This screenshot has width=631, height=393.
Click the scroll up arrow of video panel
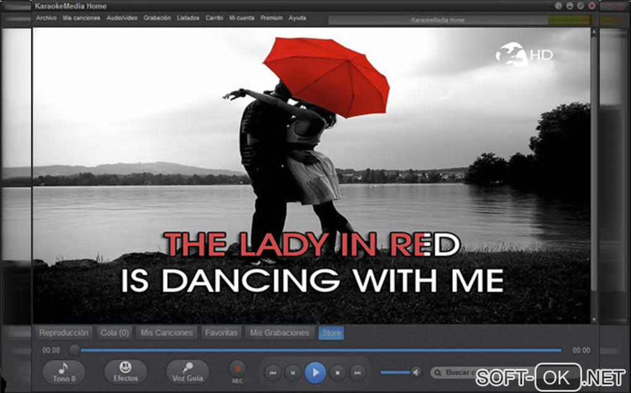(x=594, y=32)
